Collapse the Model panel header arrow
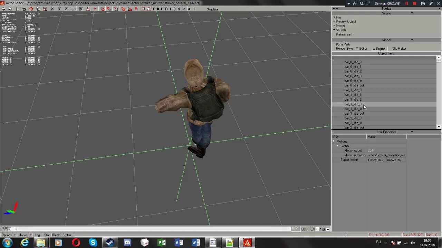The image size is (442, 248). (x=412, y=40)
